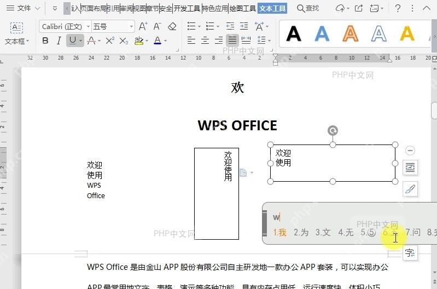437x289 pixels.
Task: Select the 文本工具 tab
Action: pyautogui.click(x=272, y=8)
